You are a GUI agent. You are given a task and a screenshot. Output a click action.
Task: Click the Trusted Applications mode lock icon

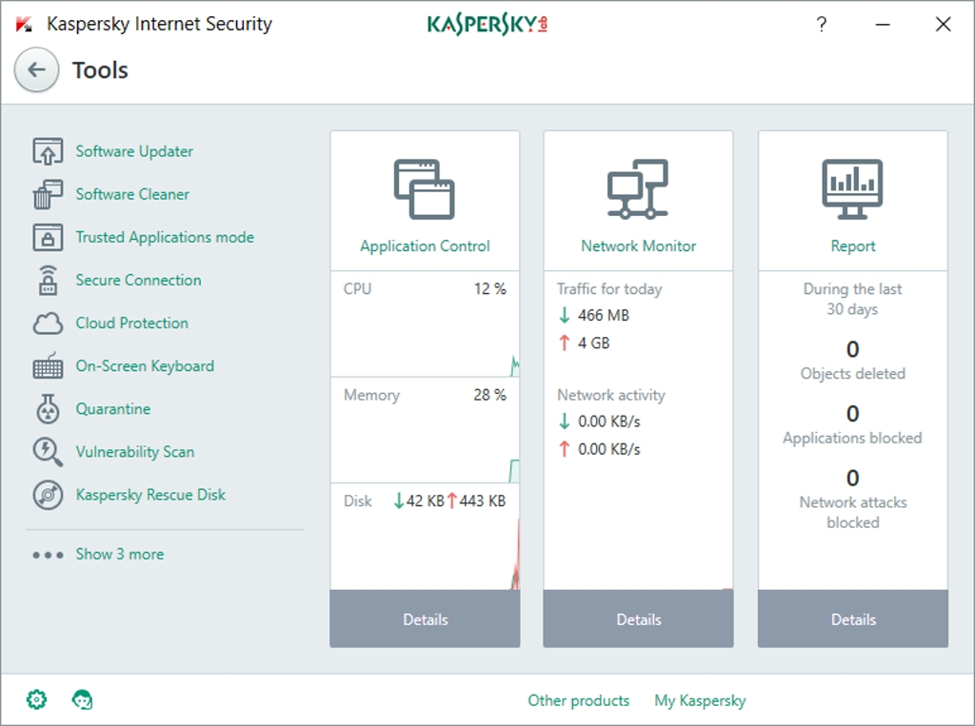coord(48,237)
